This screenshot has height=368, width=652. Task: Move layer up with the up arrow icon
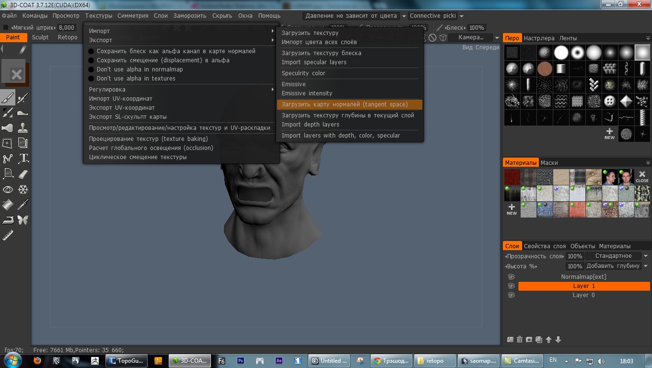click(548, 340)
